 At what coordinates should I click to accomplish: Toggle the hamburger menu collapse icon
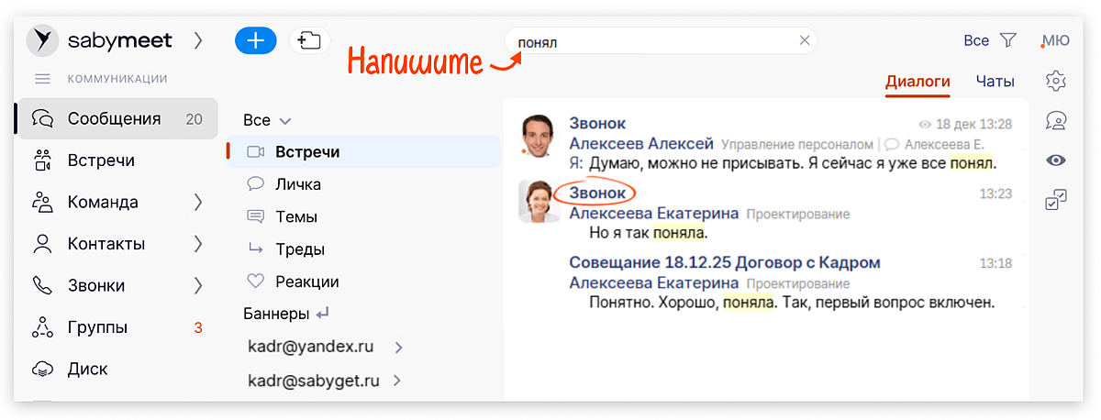(42, 79)
